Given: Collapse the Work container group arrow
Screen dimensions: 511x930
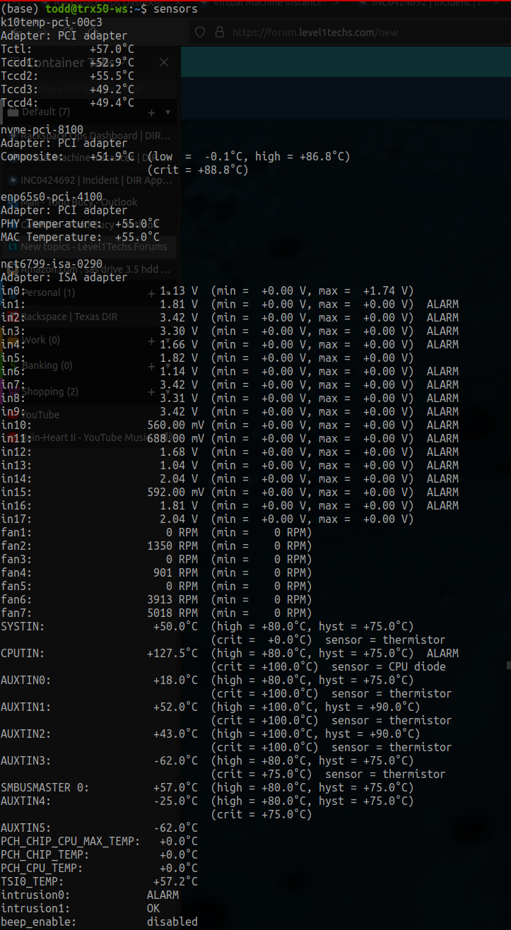Looking at the screenshot, I should tap(168, 341).
